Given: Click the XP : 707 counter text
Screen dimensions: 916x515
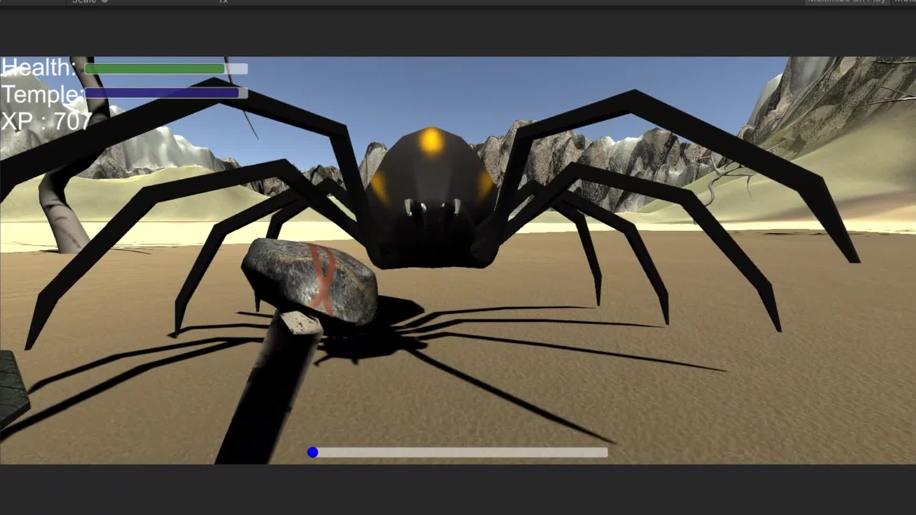Looking at the screenshot, I should (46, 122).
